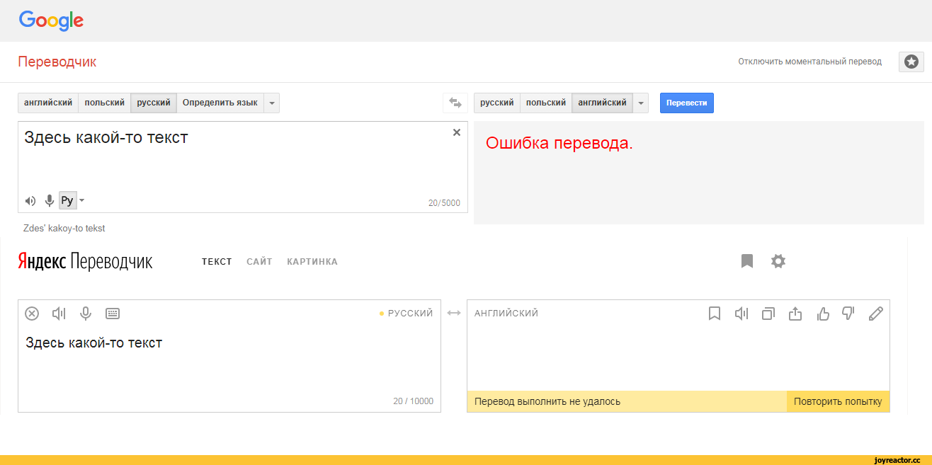Select польский as the source language
Image resolution: width=932 pixels, height=465 pixels.
point(104,103)
